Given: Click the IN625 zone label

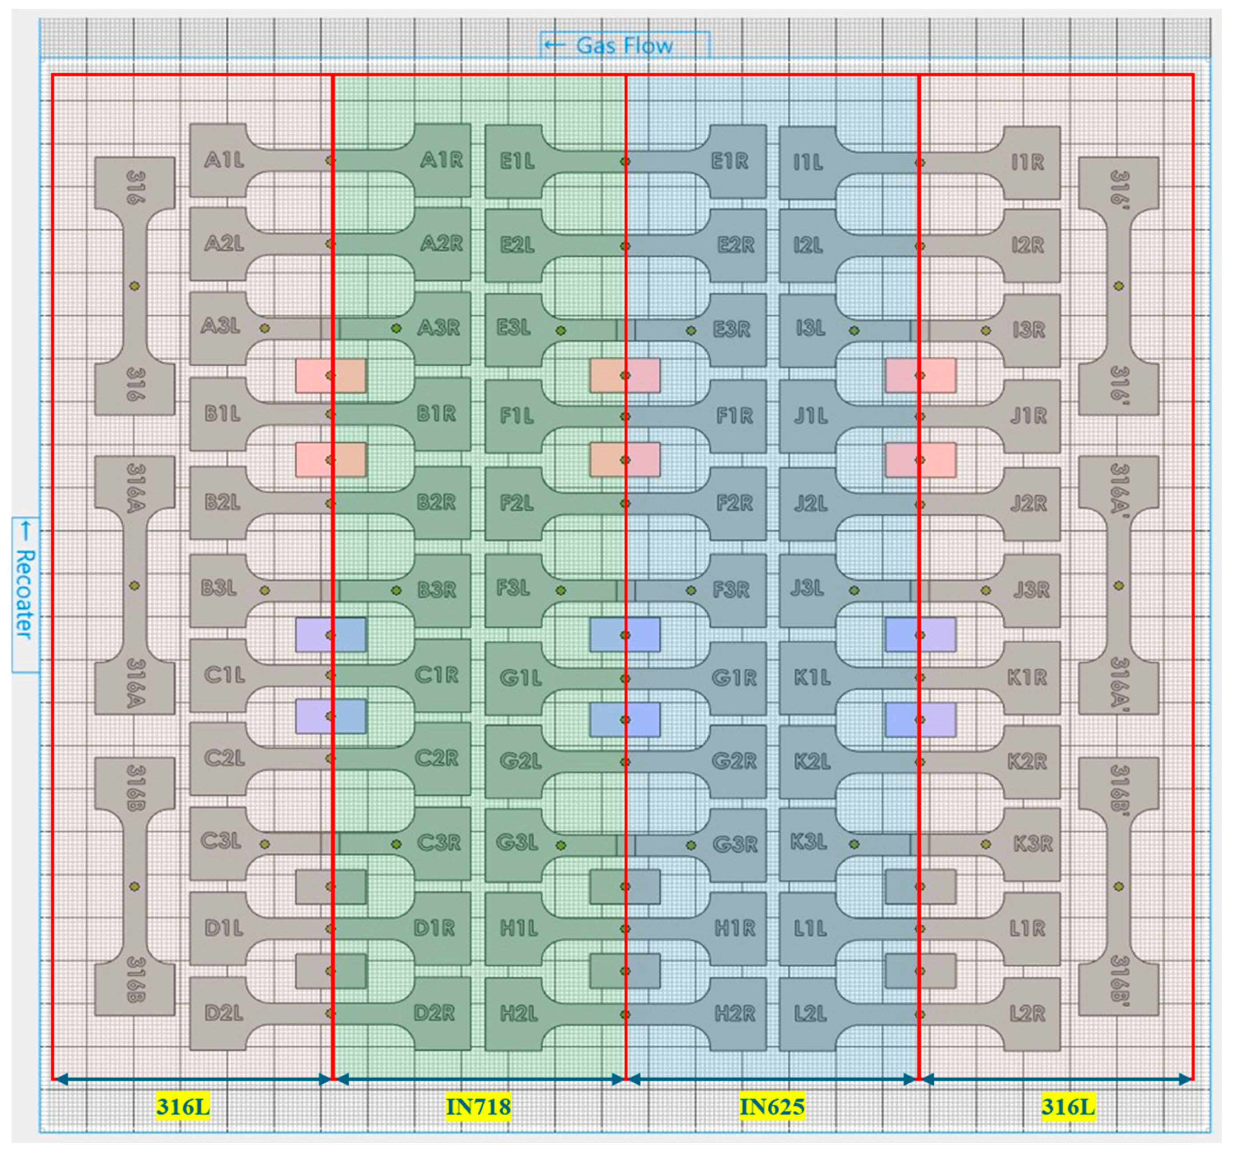Looking at the screenshot, I should [x=772, y=1107].
